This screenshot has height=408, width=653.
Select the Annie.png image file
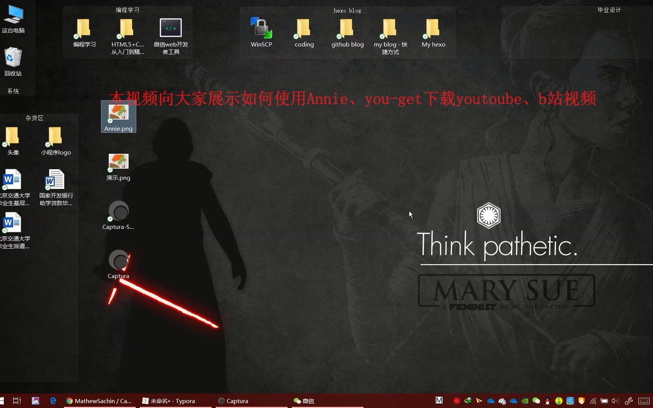pos(118,117)
